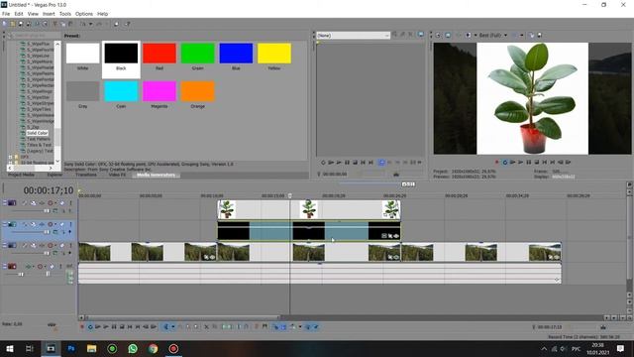Click Play in the trimmer window
This screenshot has width=634, height=357.
[x=339, y=163]
